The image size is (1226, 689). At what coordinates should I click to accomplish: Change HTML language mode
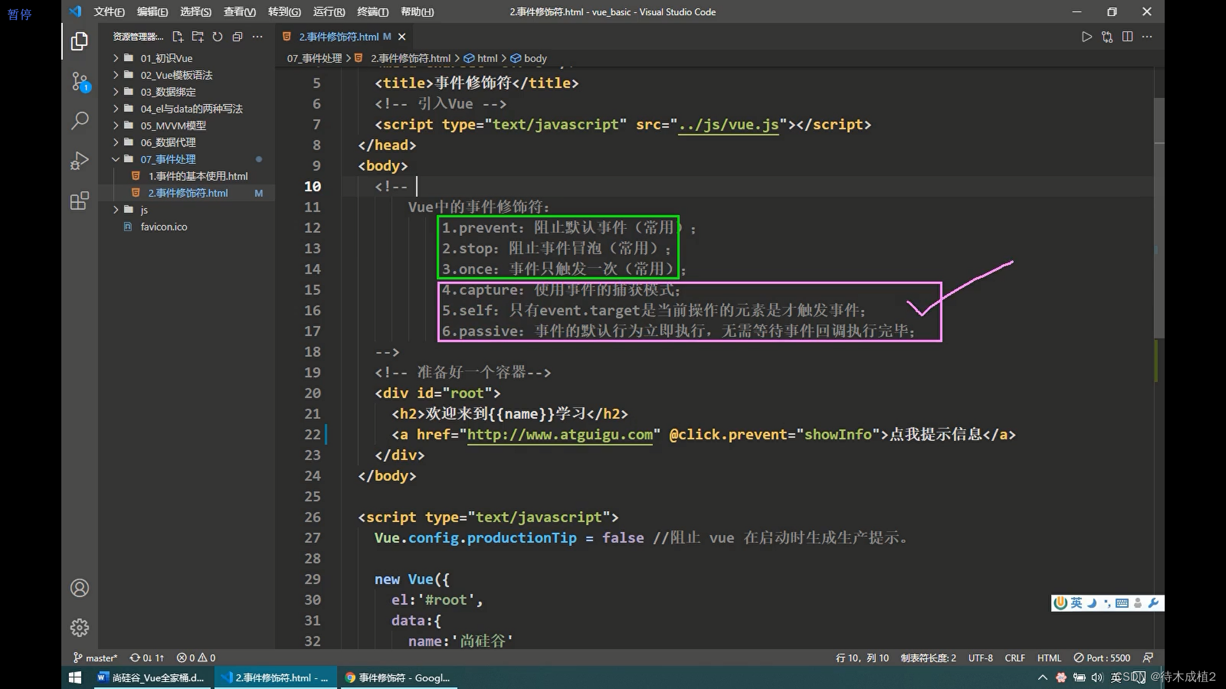1049,658
